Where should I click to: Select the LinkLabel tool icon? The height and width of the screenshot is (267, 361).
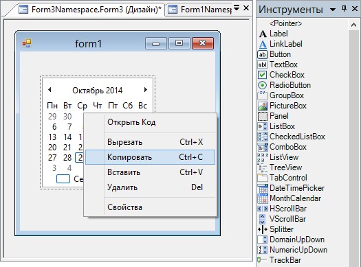tap(263, 44)
